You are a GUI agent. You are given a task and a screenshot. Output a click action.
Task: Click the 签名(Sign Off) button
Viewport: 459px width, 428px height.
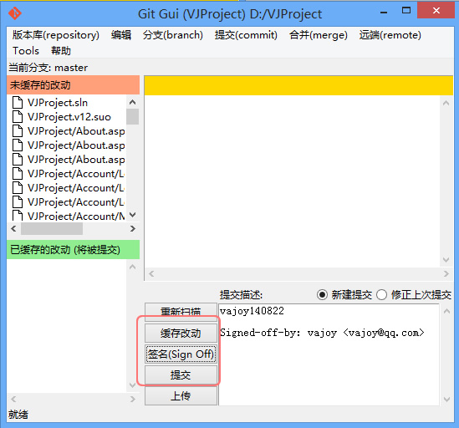[181, 354]
